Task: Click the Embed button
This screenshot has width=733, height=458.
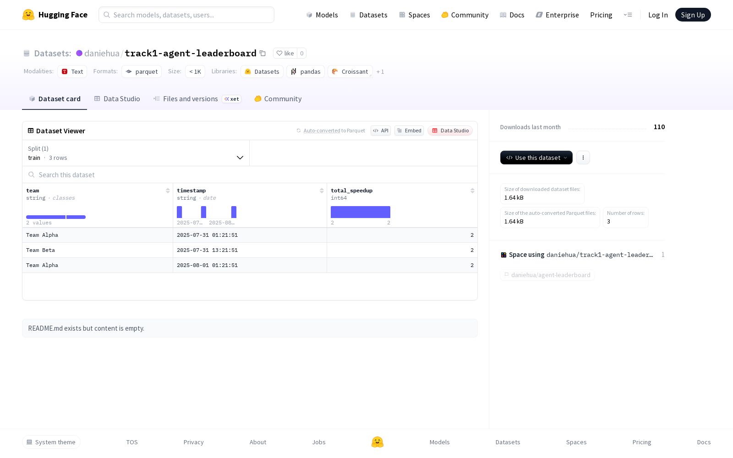Action: click(409, 131)
